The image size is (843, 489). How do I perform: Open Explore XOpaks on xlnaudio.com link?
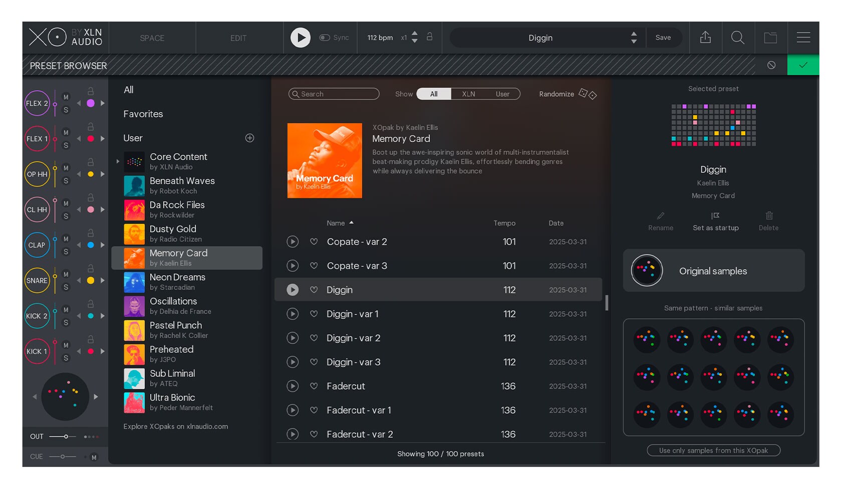click(x=175, y=427)
